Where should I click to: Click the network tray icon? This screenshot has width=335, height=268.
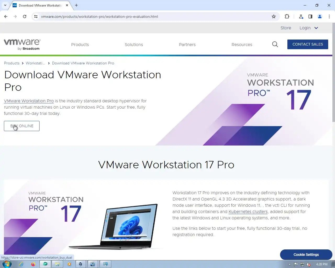click(x=302, y=264)
